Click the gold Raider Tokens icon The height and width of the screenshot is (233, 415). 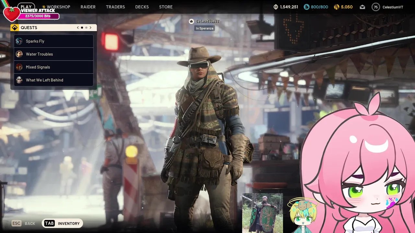pyautogui.click(x=337, y=7)
